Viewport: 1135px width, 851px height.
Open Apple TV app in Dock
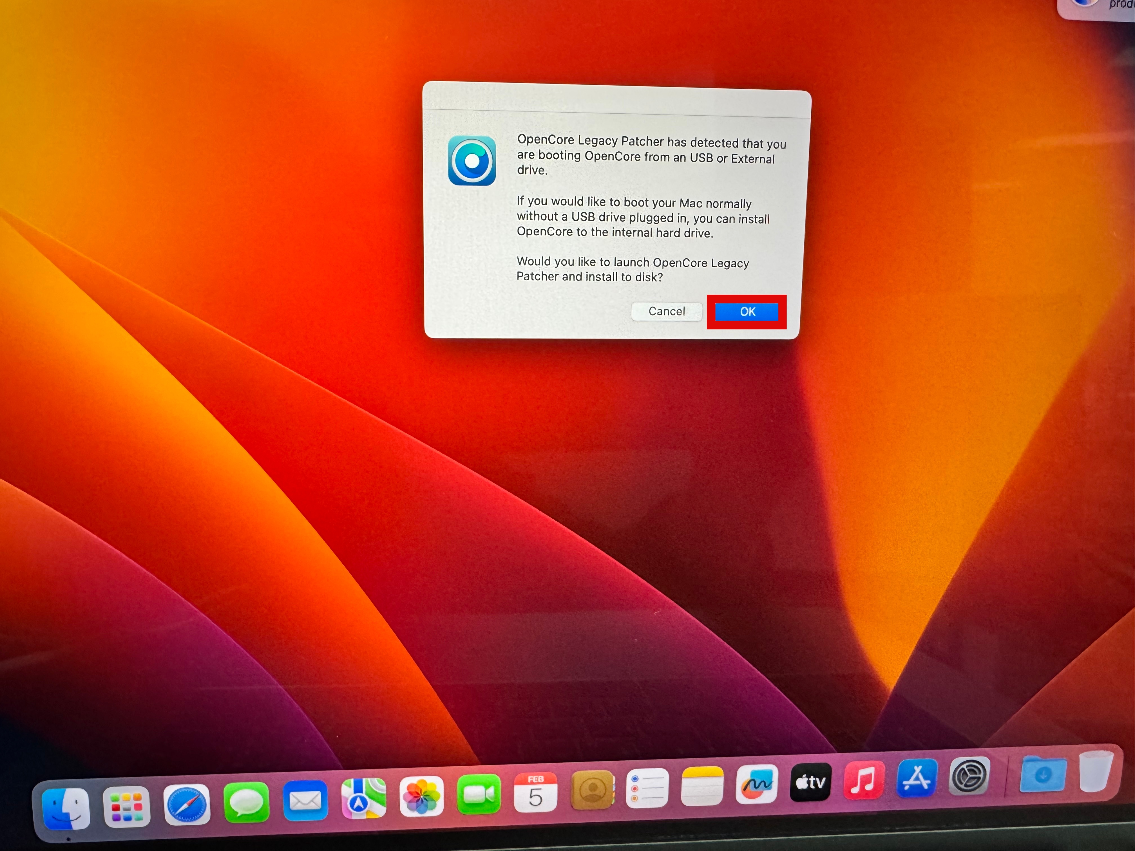(810, 781)
